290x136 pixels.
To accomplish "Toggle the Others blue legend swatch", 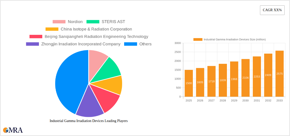I will point(130,44).
